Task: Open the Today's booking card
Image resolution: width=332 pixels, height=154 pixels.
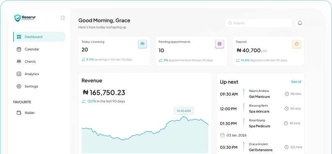Action: click(x=114, y=51)
